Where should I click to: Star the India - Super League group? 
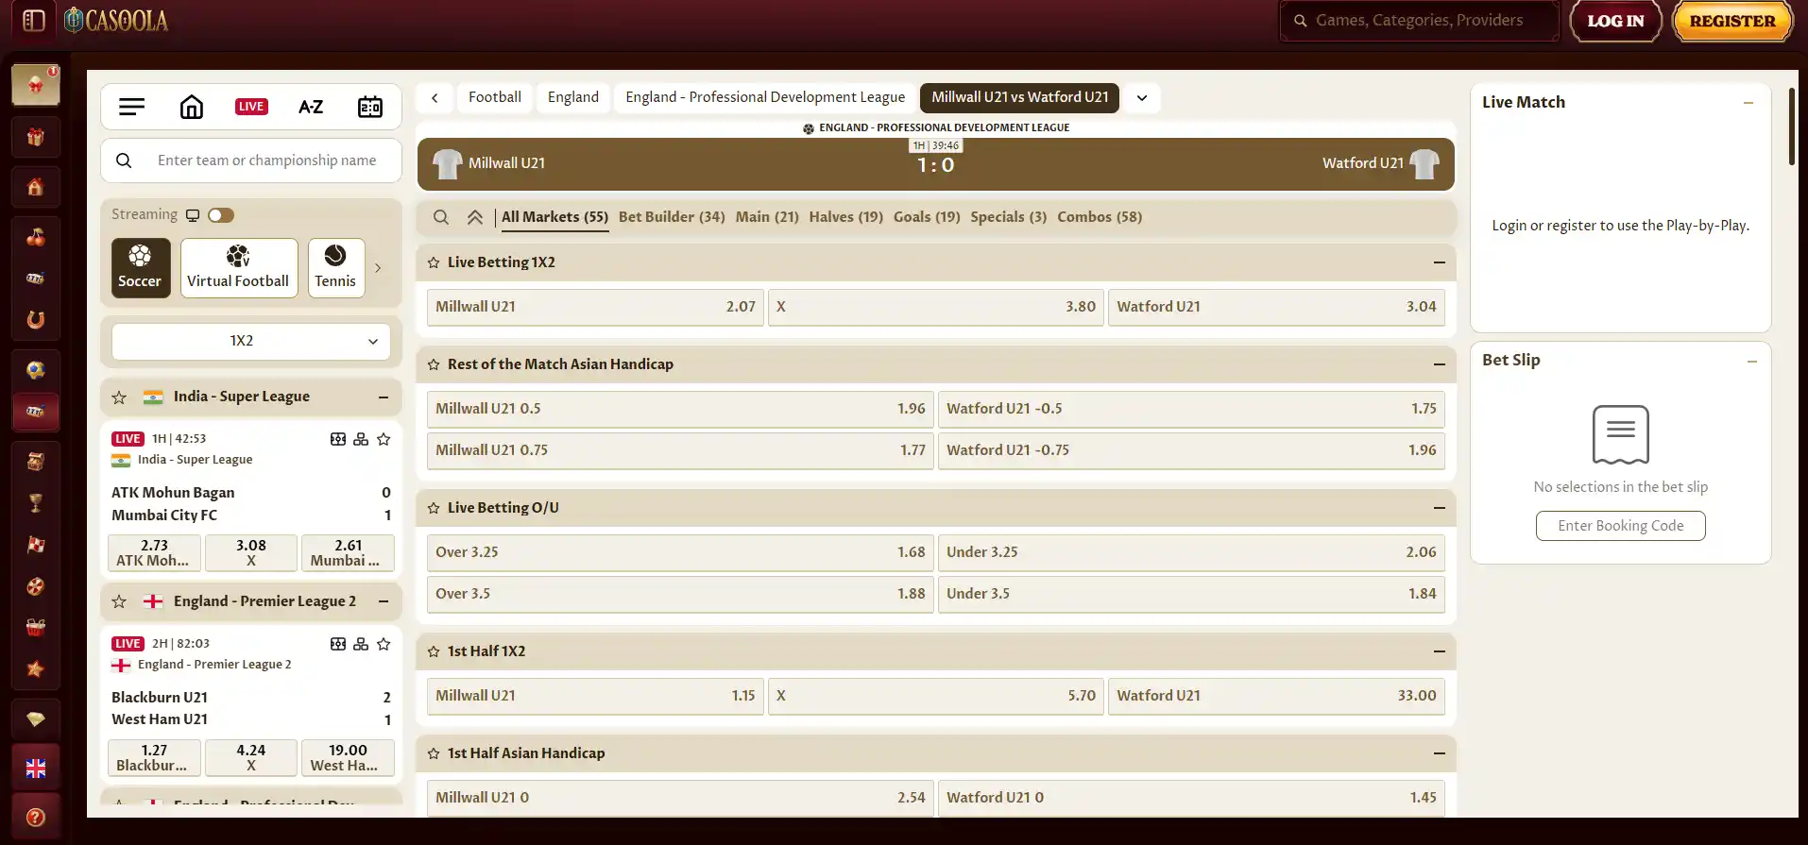tap(119, 397)
